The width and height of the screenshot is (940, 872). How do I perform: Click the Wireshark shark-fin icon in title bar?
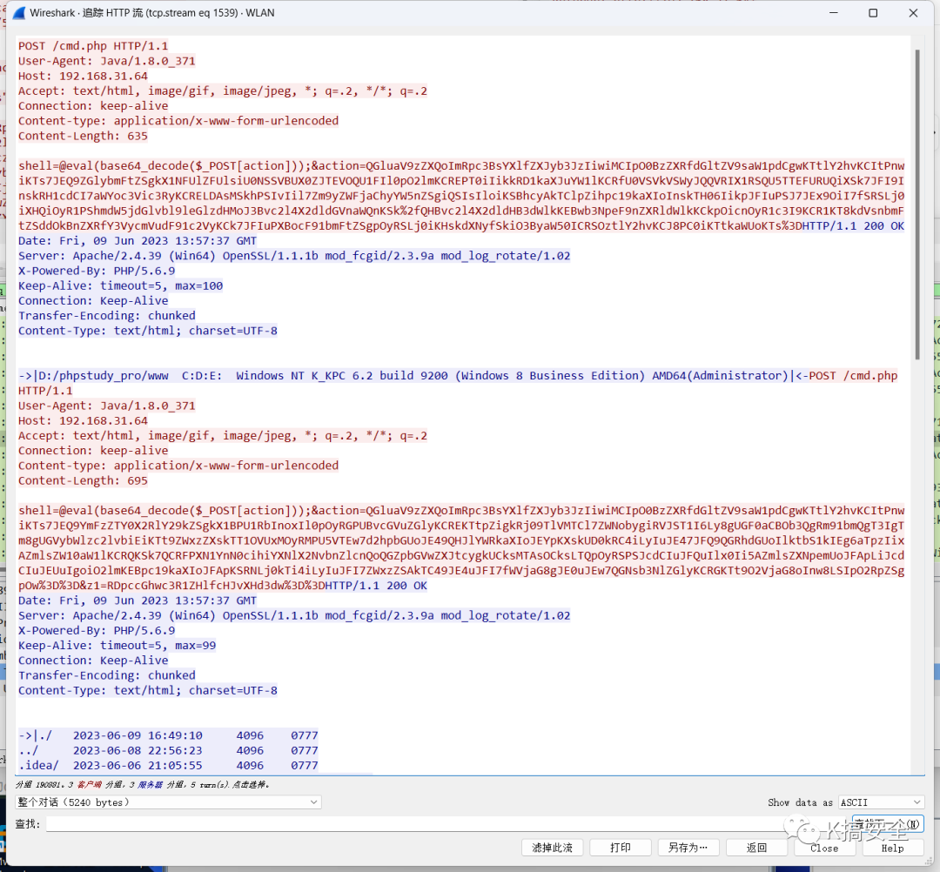[19, 12]
